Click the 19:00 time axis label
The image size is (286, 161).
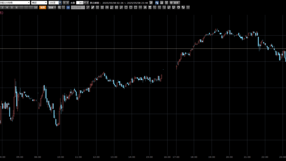click(211, 157)
